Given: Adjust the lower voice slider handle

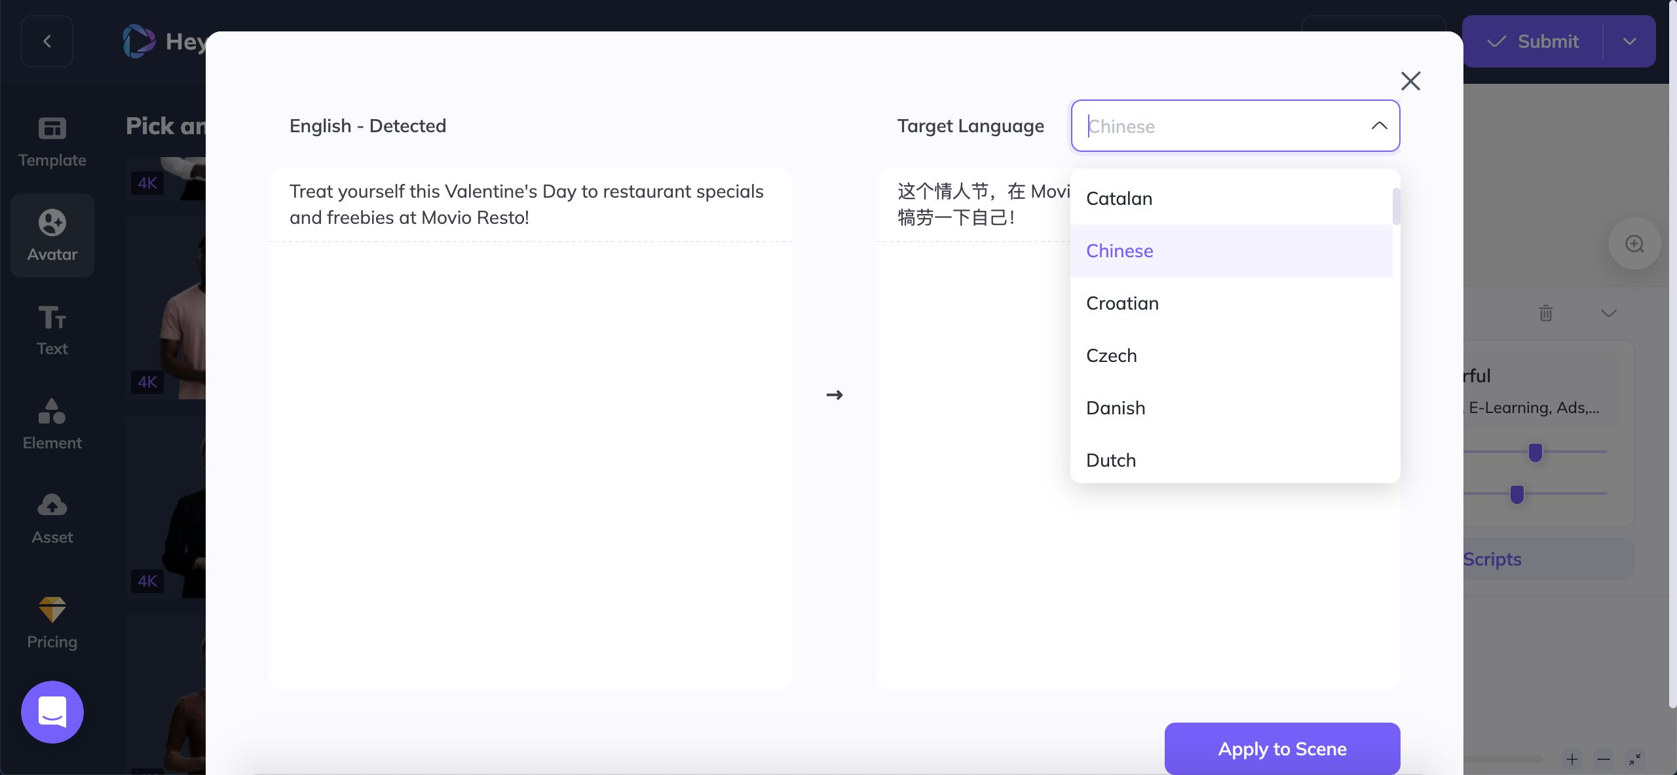Looking at the screenshot, I should (1517, 494).
